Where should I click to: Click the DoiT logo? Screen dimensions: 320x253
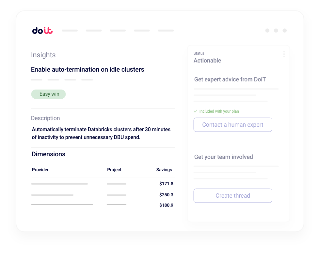(42, 31)
